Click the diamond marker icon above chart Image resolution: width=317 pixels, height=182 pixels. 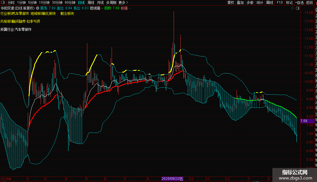pyautogui.click(x=292, y=8)
